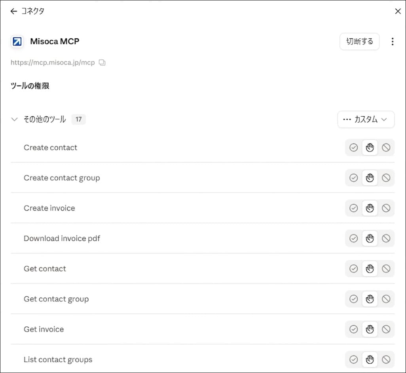406x373 pixels.
Task: Block the Create contact tool
Action: point(386,148)
